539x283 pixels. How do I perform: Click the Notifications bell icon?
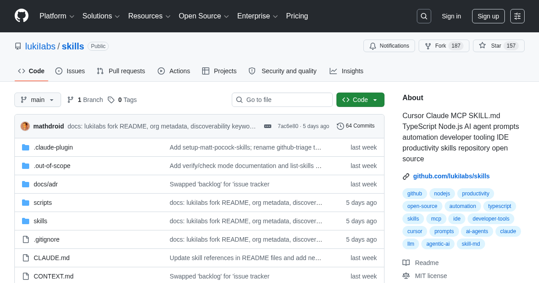pos(373,46)
